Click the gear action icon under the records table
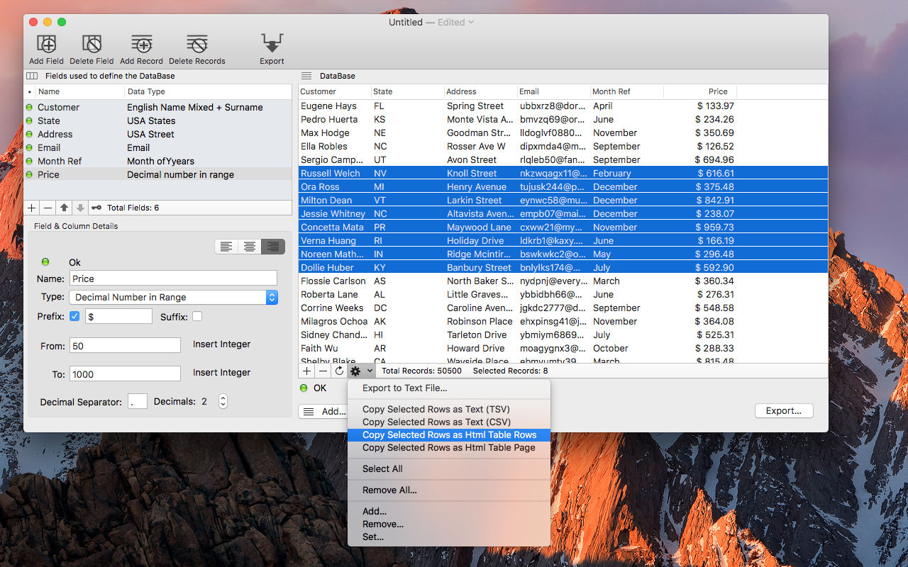This screenshot has width=908, height=567. (x=356, y=371)
